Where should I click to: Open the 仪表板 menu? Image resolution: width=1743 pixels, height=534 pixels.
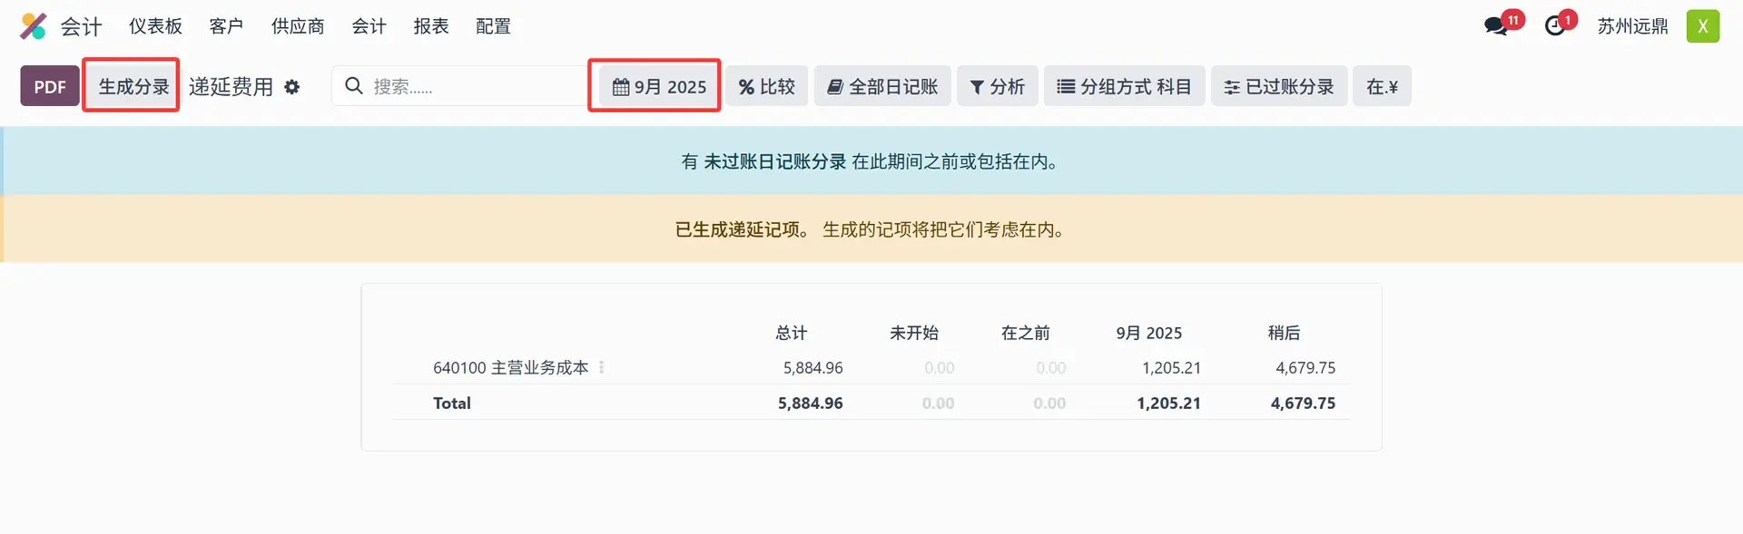click(x=155, y=26)
